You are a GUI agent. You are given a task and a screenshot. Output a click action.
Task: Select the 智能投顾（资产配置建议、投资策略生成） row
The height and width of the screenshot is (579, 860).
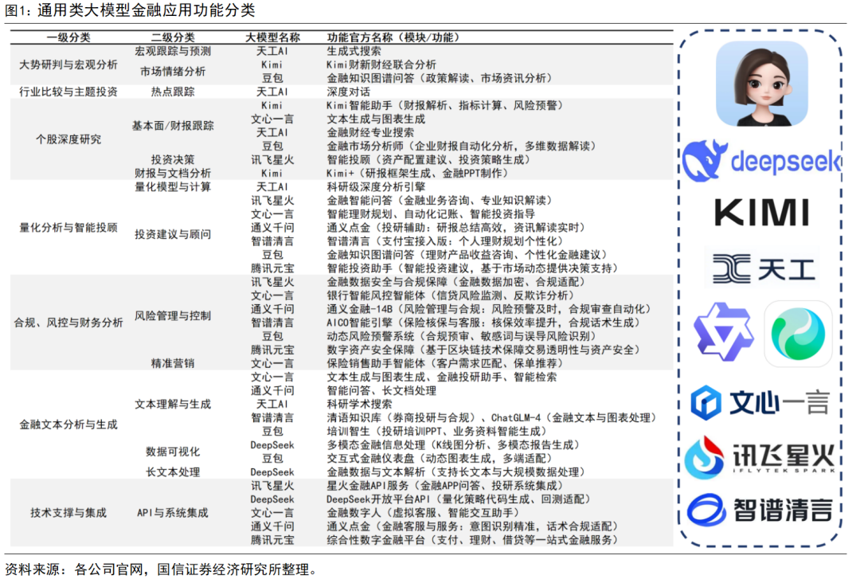click(x=428, y=160)
